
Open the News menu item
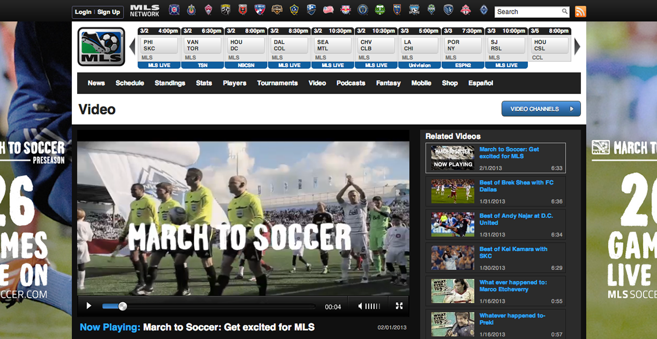(96, 83)
